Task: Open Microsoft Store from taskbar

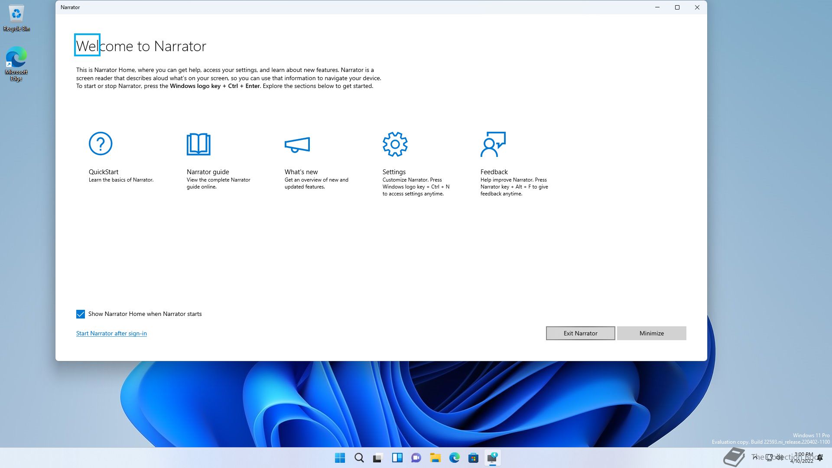Action: [474, 458]
